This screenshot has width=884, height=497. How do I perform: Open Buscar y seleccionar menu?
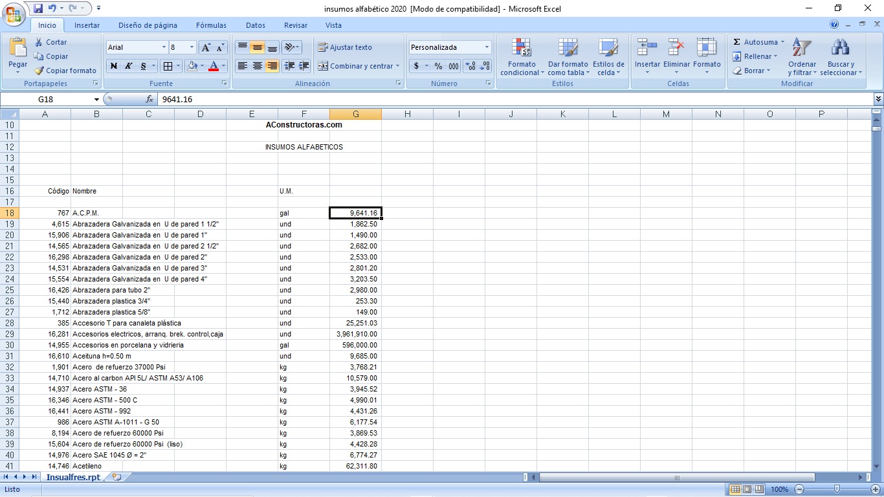click(x=841, y=57)
